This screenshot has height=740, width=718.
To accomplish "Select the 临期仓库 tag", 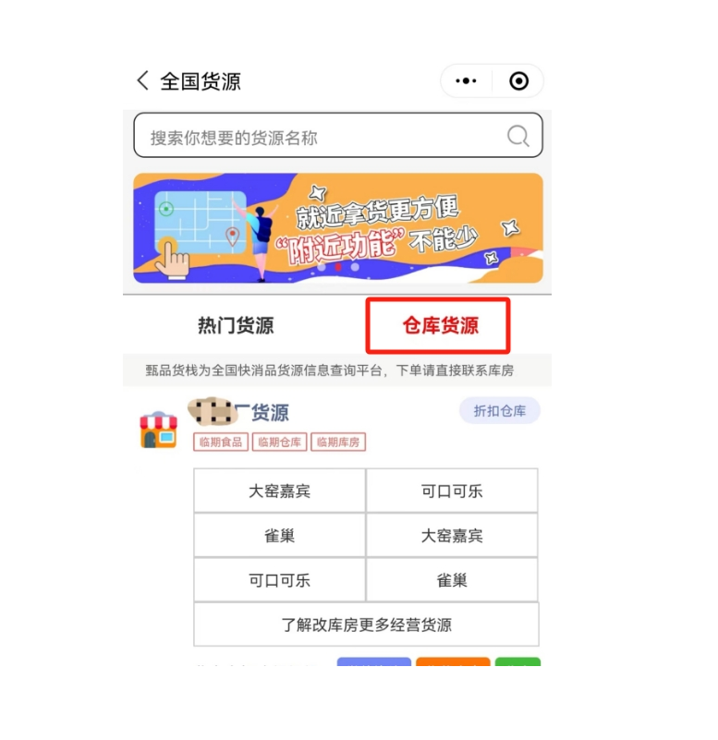I will click(x=279, y=443).
